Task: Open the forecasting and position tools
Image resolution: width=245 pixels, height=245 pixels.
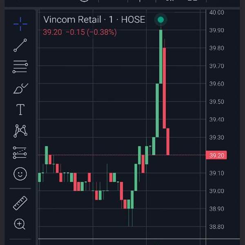Action: pyautogui.click(x=20, y=152)
